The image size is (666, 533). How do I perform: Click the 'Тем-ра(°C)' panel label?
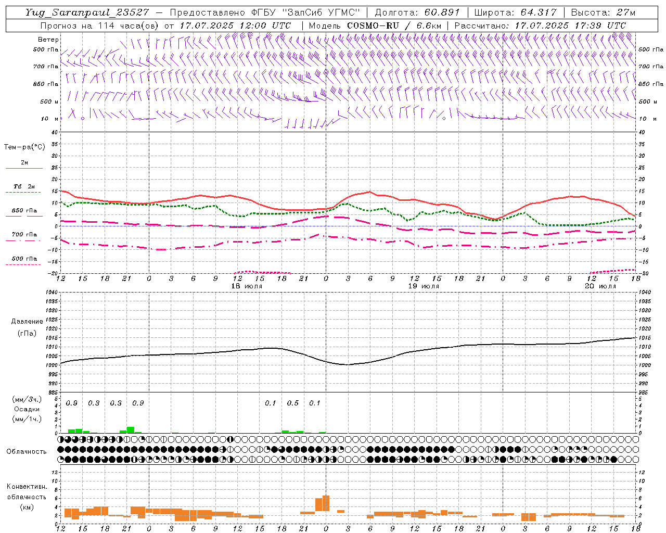click(24, 147)
